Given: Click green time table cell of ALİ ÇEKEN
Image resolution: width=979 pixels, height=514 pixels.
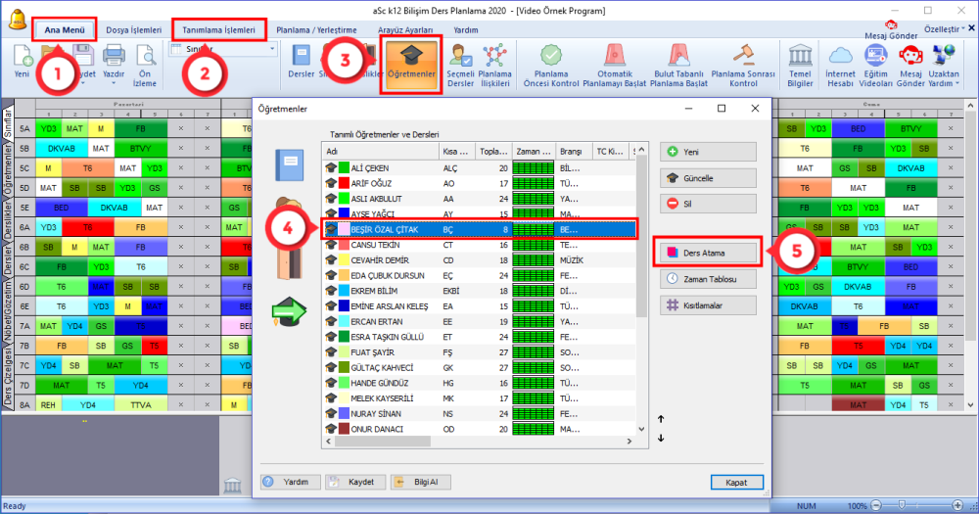Looking at the screenshot, I should coord(534,168).
